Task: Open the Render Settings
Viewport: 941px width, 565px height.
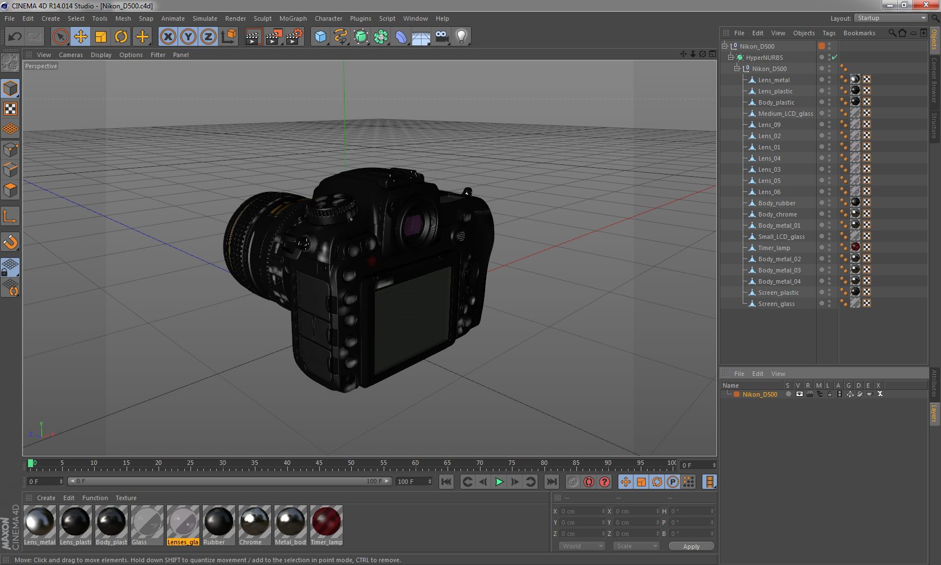Action: (295, 37)
